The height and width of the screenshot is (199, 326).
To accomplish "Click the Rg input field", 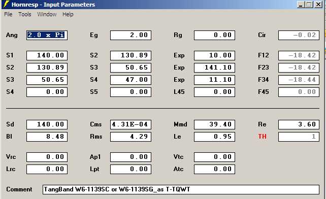I will (x=214, y=35).
